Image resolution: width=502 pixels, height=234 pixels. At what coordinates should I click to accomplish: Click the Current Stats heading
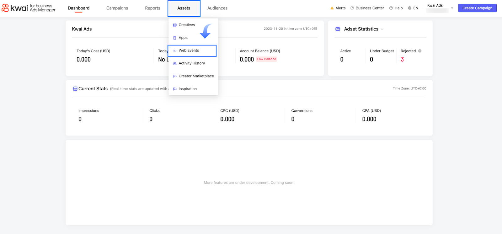click(93, 89)
